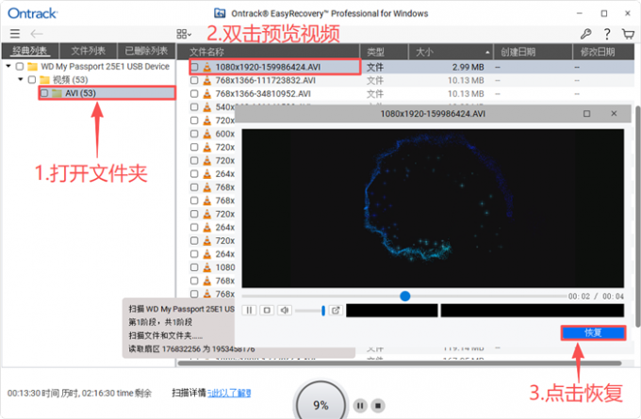The width and height of the screenshot is (641, 419).
Task: Select file 768x1366-111723832.AVI
Action: tap(266, 80)
